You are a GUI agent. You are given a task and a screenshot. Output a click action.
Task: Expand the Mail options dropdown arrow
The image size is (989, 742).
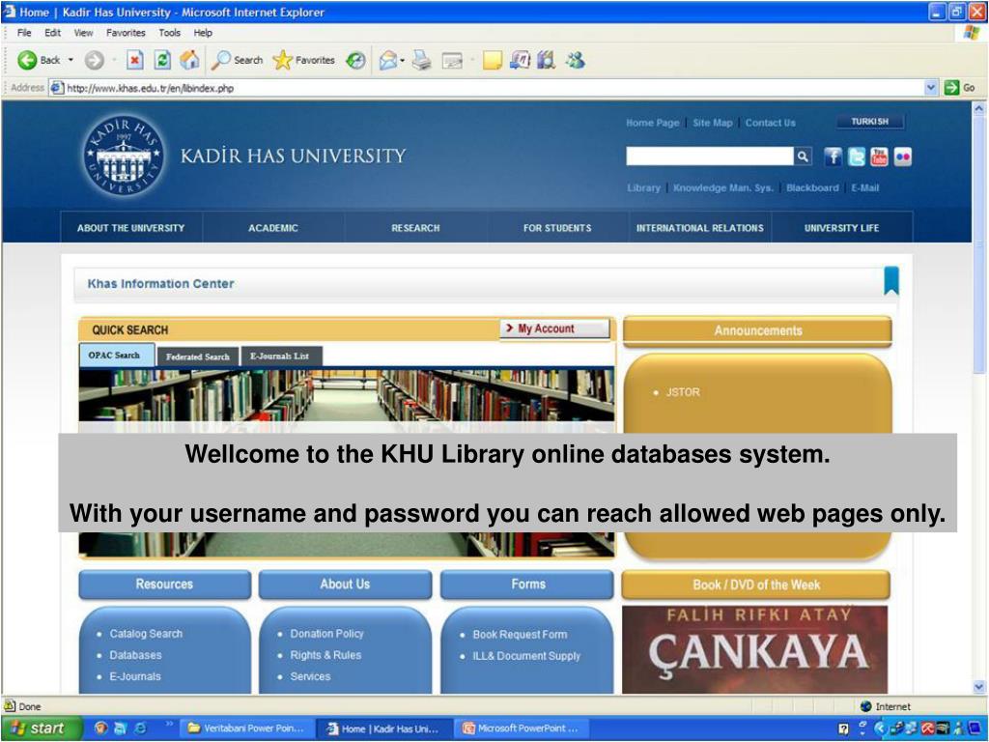click(x=403, y=61)
